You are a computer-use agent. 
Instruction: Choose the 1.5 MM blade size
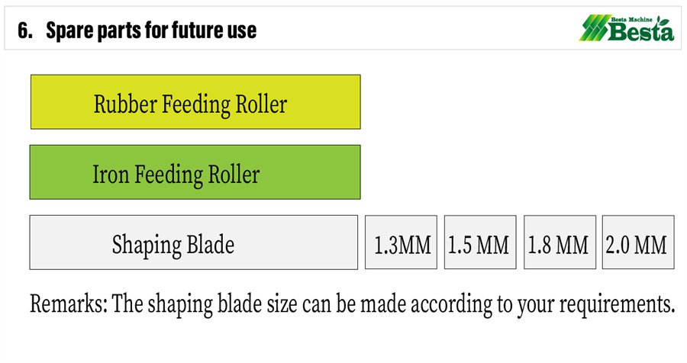click(480, 243)
